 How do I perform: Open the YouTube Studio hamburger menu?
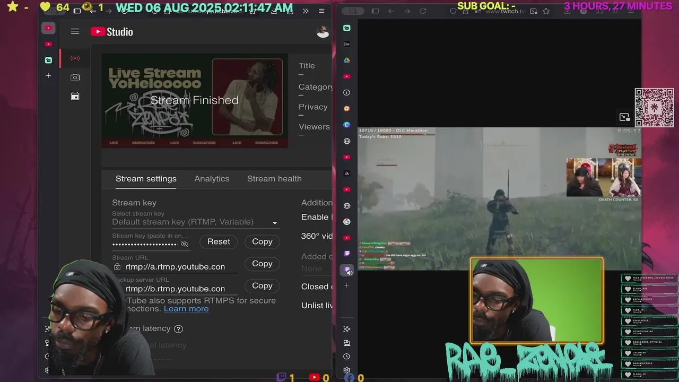coord(75,32)
